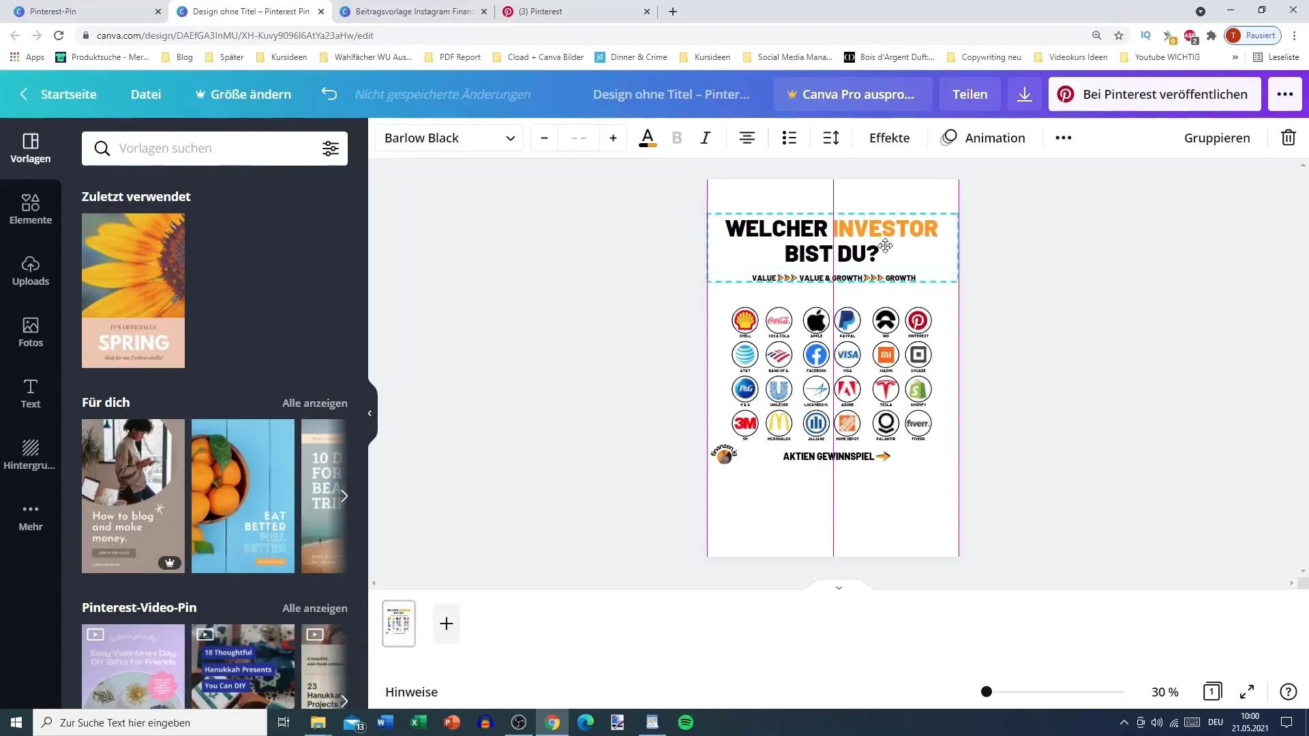This screenshot has width=1309, height=736.
Task: Open the three-dot menu in Canva header
Action: pyautogui.click(x=1285, y=94)
